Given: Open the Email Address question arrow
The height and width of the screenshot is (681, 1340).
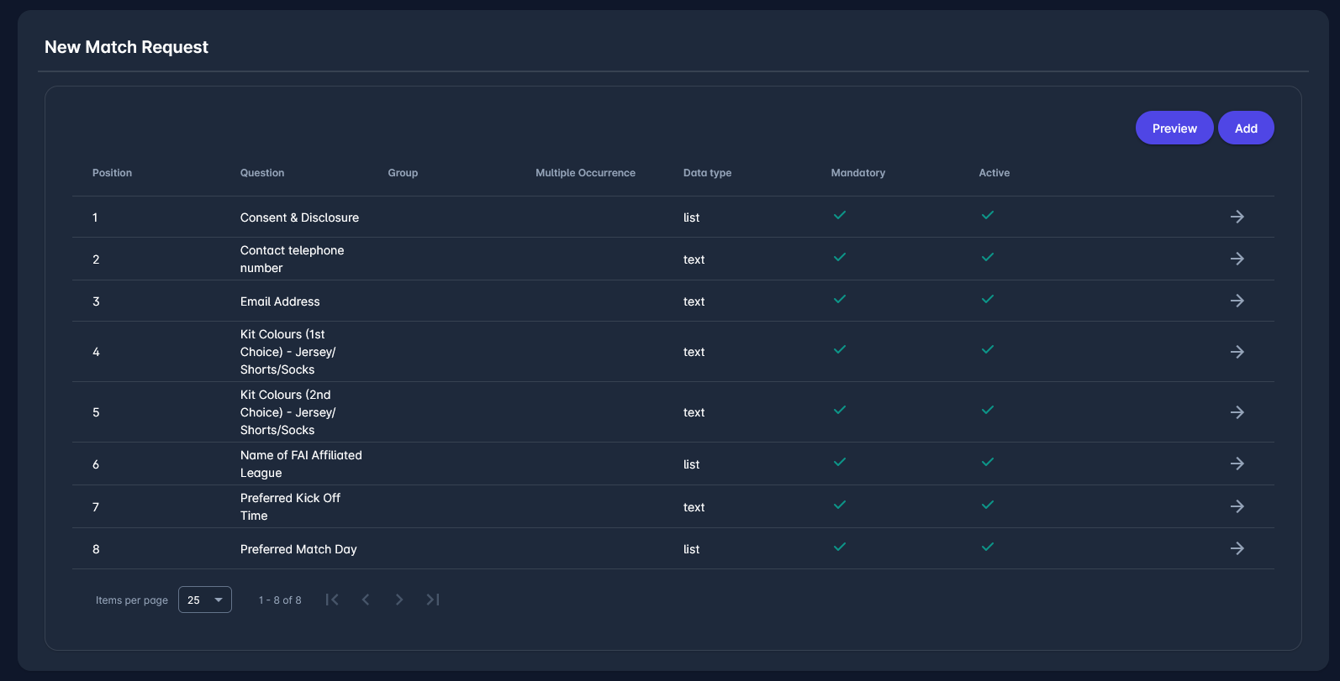Looking at the screenshot, I should click(1237, 301).
